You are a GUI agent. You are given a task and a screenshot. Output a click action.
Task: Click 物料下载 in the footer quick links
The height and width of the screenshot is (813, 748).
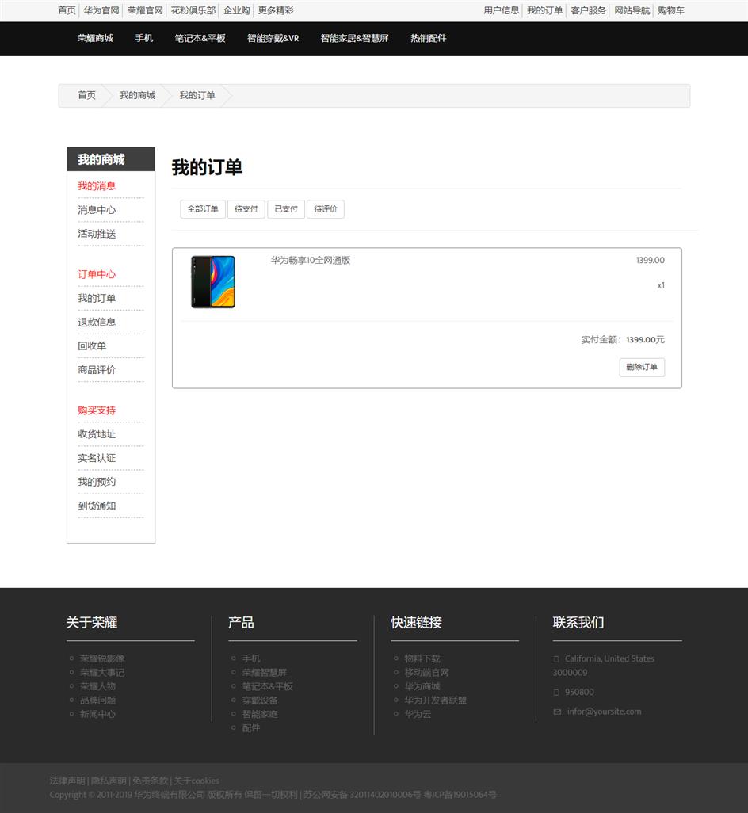click(x=422, y=658)
